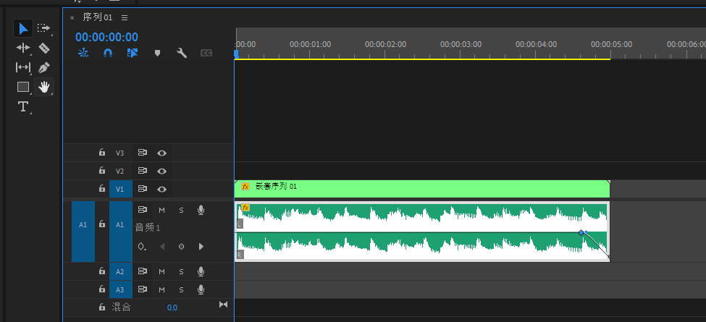Open the 序列01 panel menu
706x322 pixels.
(125, 17)
